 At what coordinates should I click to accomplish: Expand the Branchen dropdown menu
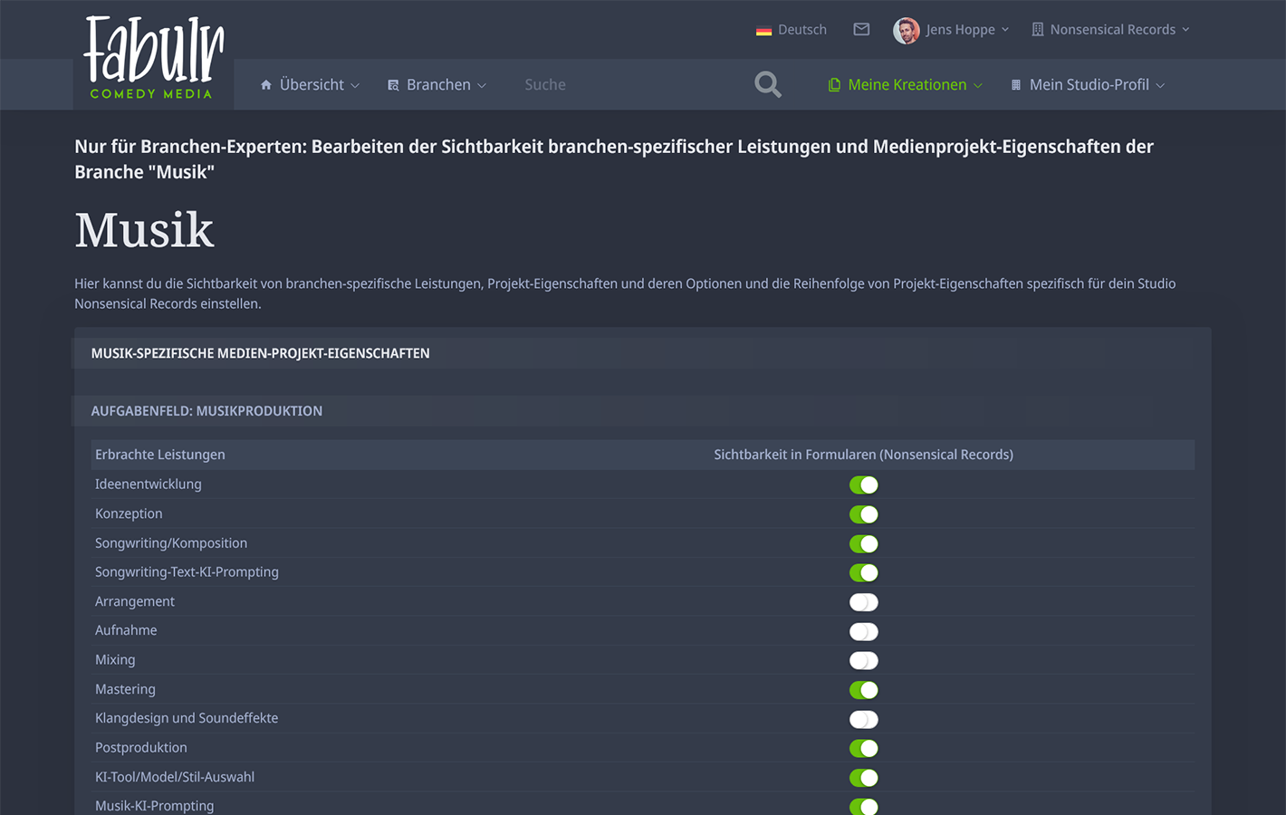[438, 84]
